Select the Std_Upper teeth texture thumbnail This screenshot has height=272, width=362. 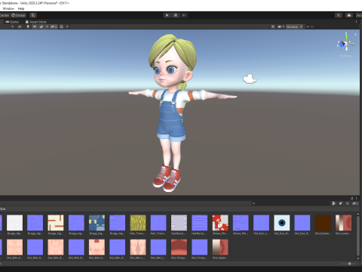pyautogui.click(x=220, y=247)
